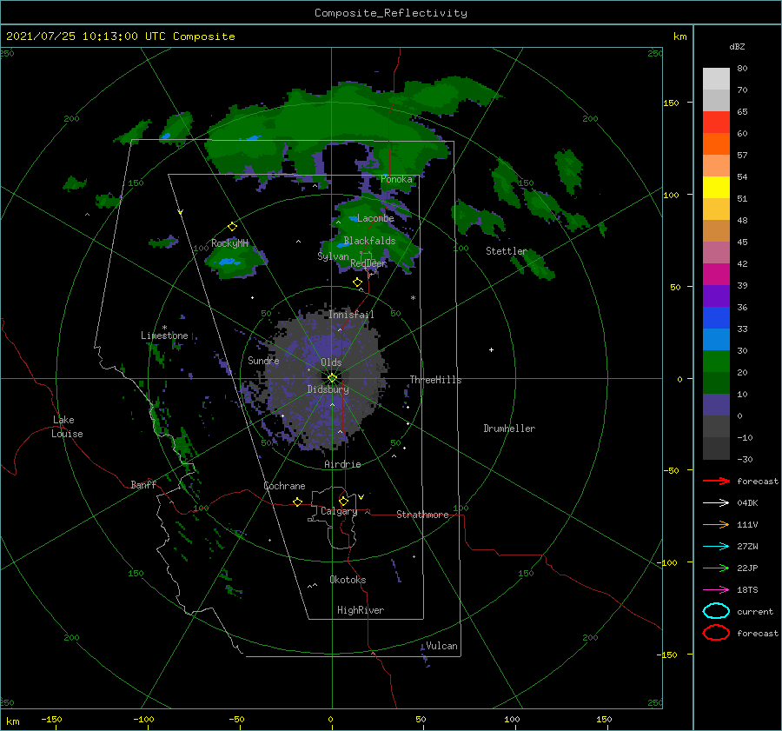
Task: Click the Sylvan label
Action: click(333, 256)
